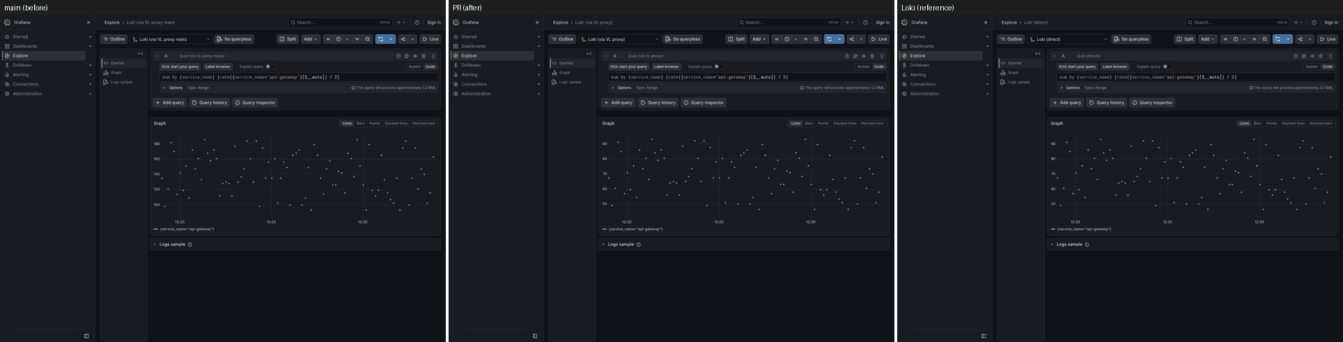This screenshot has width=1343, height=342.
Task: Open Query history in main (before) panel
Action: pos(209,102)
